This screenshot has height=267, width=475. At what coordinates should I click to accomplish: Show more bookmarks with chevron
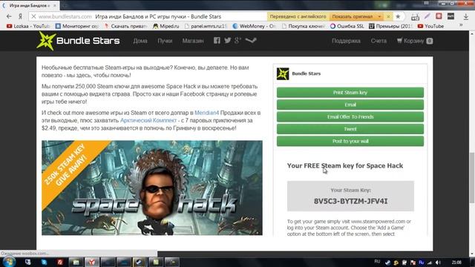461,26
